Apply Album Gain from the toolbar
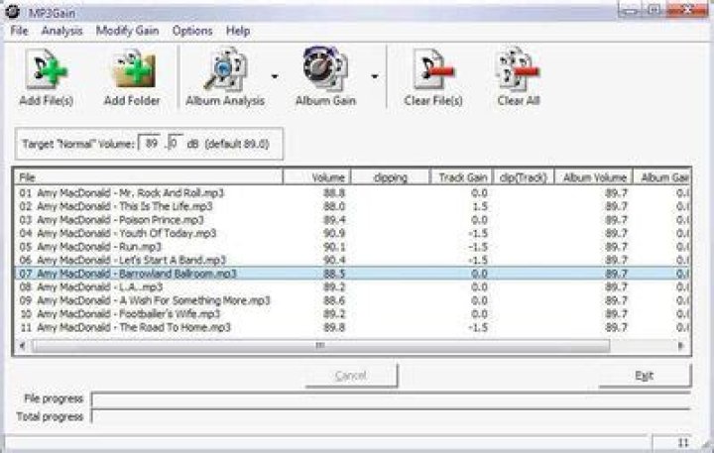This screenshot has height=453, width=714. click(x=325, y=78)
